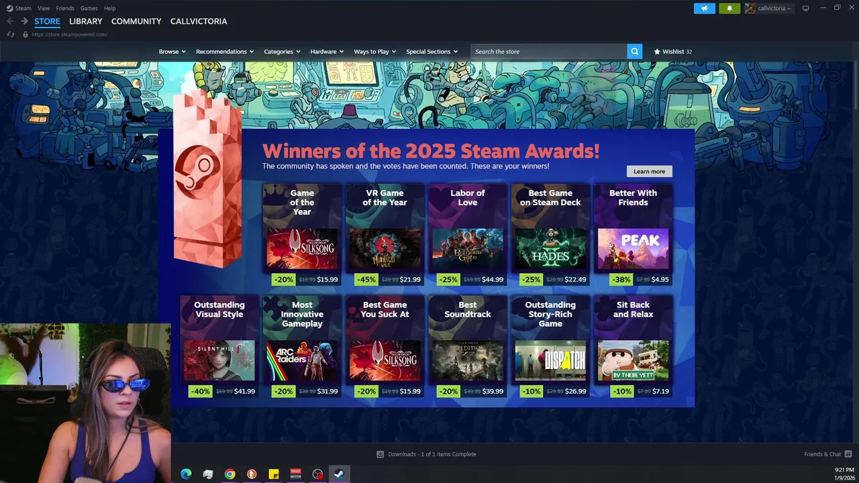The image size is (859, 483).
Task: Open the green notifications bell
Action: [x=729, y=9]
